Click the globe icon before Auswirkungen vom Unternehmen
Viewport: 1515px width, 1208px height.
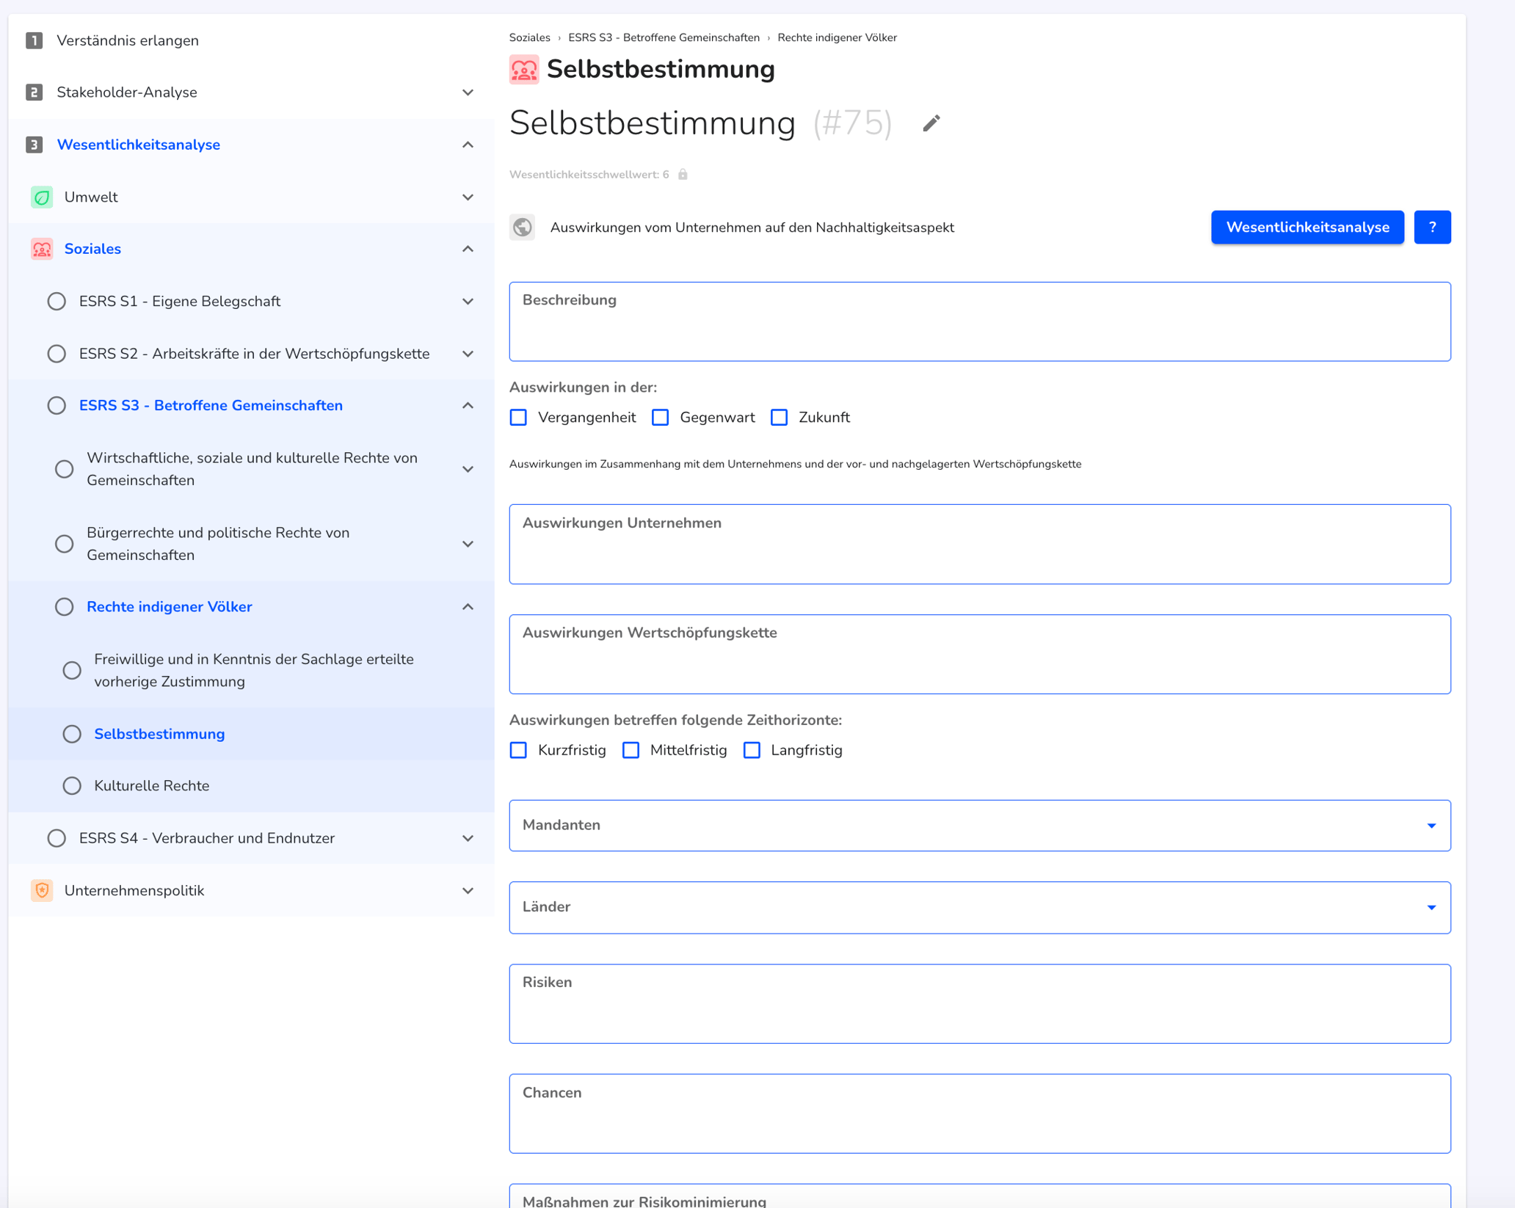tap(523, 228)
